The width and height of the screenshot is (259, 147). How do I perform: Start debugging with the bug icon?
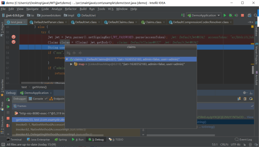pos(230,15)
